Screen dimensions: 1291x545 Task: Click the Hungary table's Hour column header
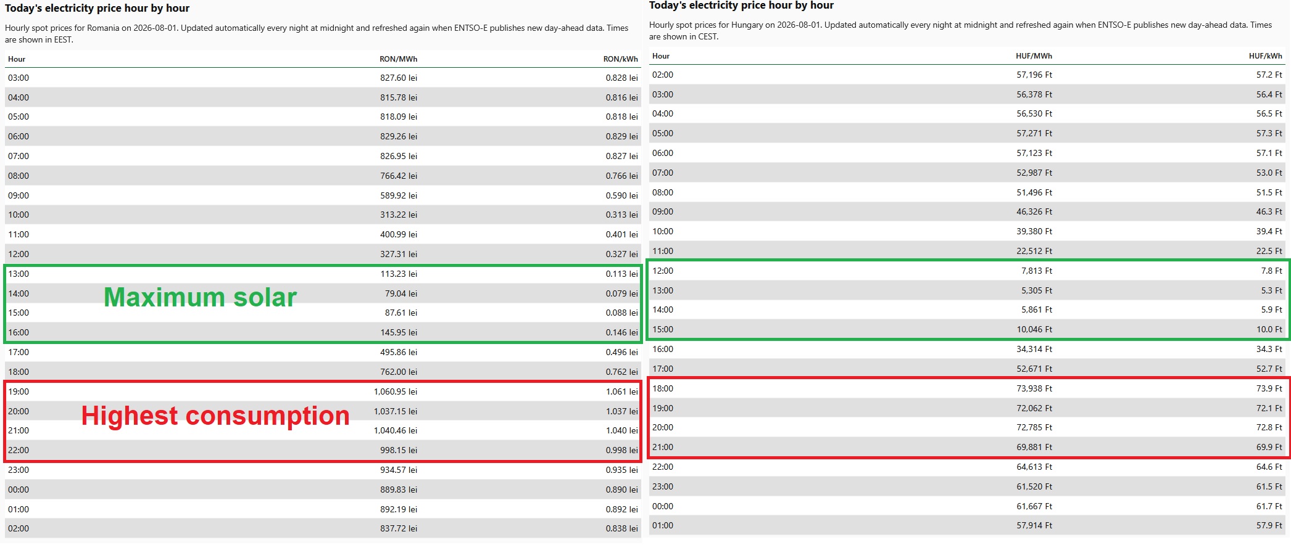click(661, 56)
